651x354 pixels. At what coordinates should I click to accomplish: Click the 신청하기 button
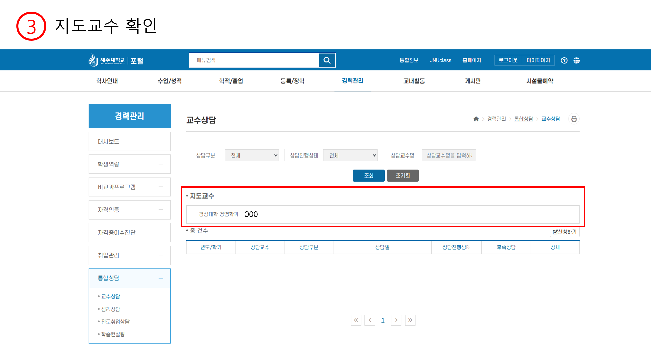[x=565, y=232]
